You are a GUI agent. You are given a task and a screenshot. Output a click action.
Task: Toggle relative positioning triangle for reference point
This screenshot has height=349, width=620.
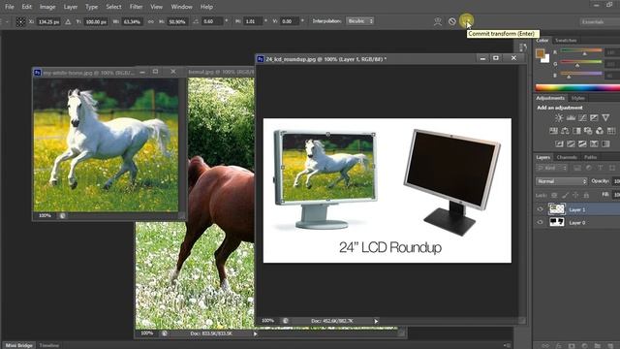pos(68,21)
